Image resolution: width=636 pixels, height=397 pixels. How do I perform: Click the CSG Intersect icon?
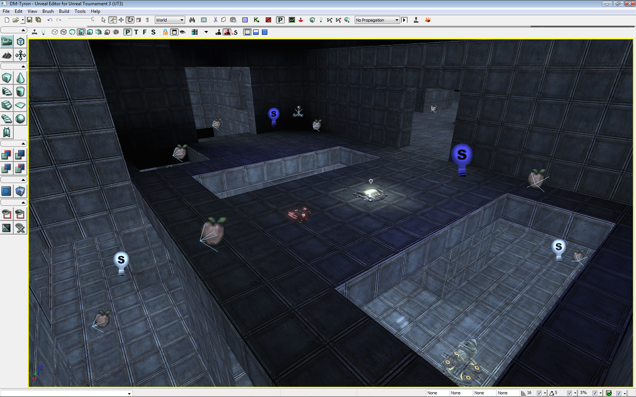click(x=7, y=168)
